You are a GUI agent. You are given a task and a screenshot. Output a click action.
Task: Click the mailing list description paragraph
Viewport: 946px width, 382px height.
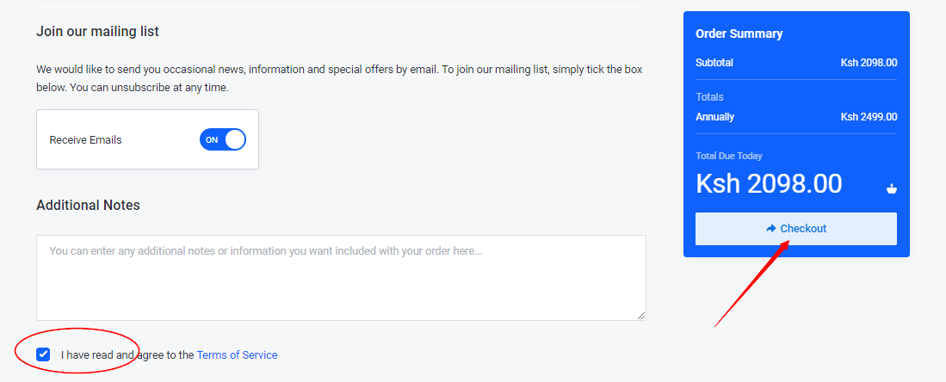tap(339, 78)
